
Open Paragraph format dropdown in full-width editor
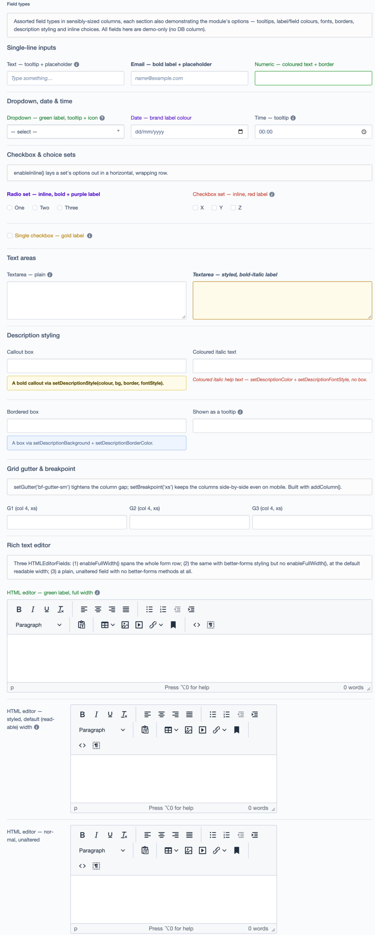point(39,625)
